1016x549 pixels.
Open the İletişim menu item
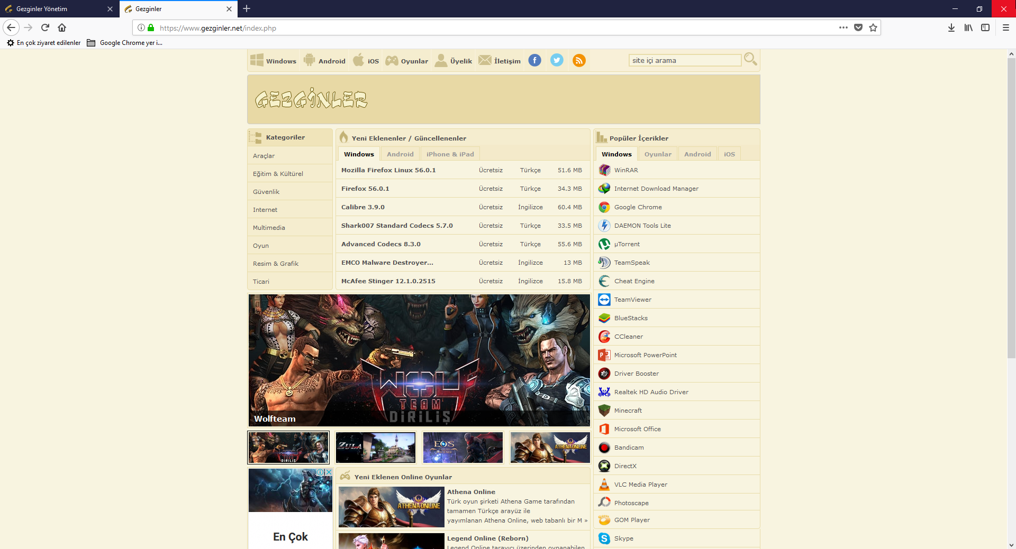(x=499, y=61)
